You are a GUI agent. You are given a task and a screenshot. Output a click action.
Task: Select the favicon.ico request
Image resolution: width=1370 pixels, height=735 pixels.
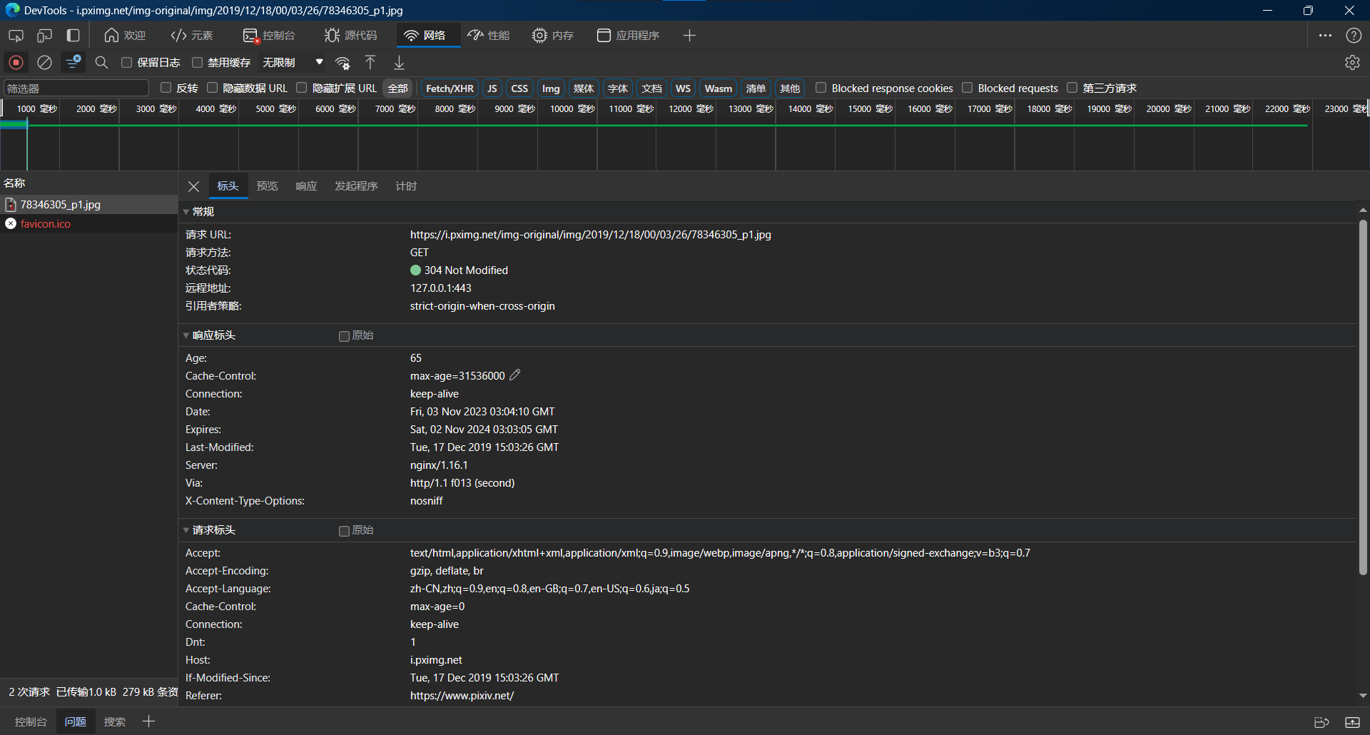[46, 224]
